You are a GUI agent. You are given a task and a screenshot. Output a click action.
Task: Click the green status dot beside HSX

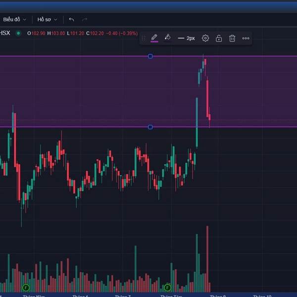pos(18,33)
